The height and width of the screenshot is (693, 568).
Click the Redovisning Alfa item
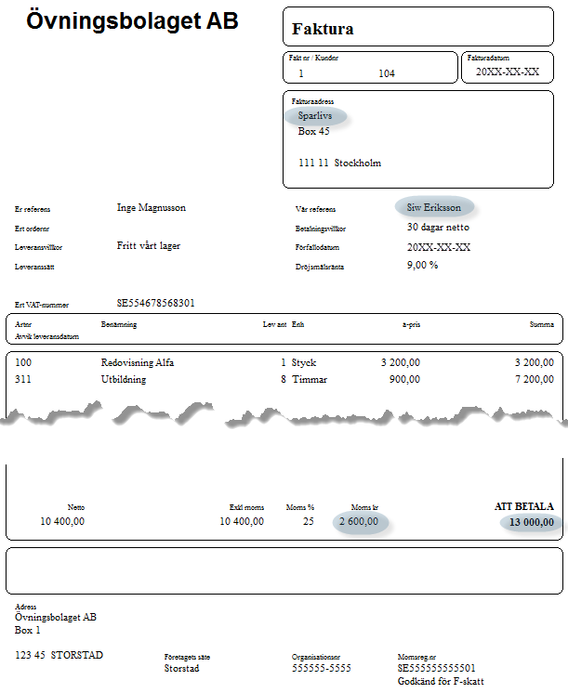[138, 362]
